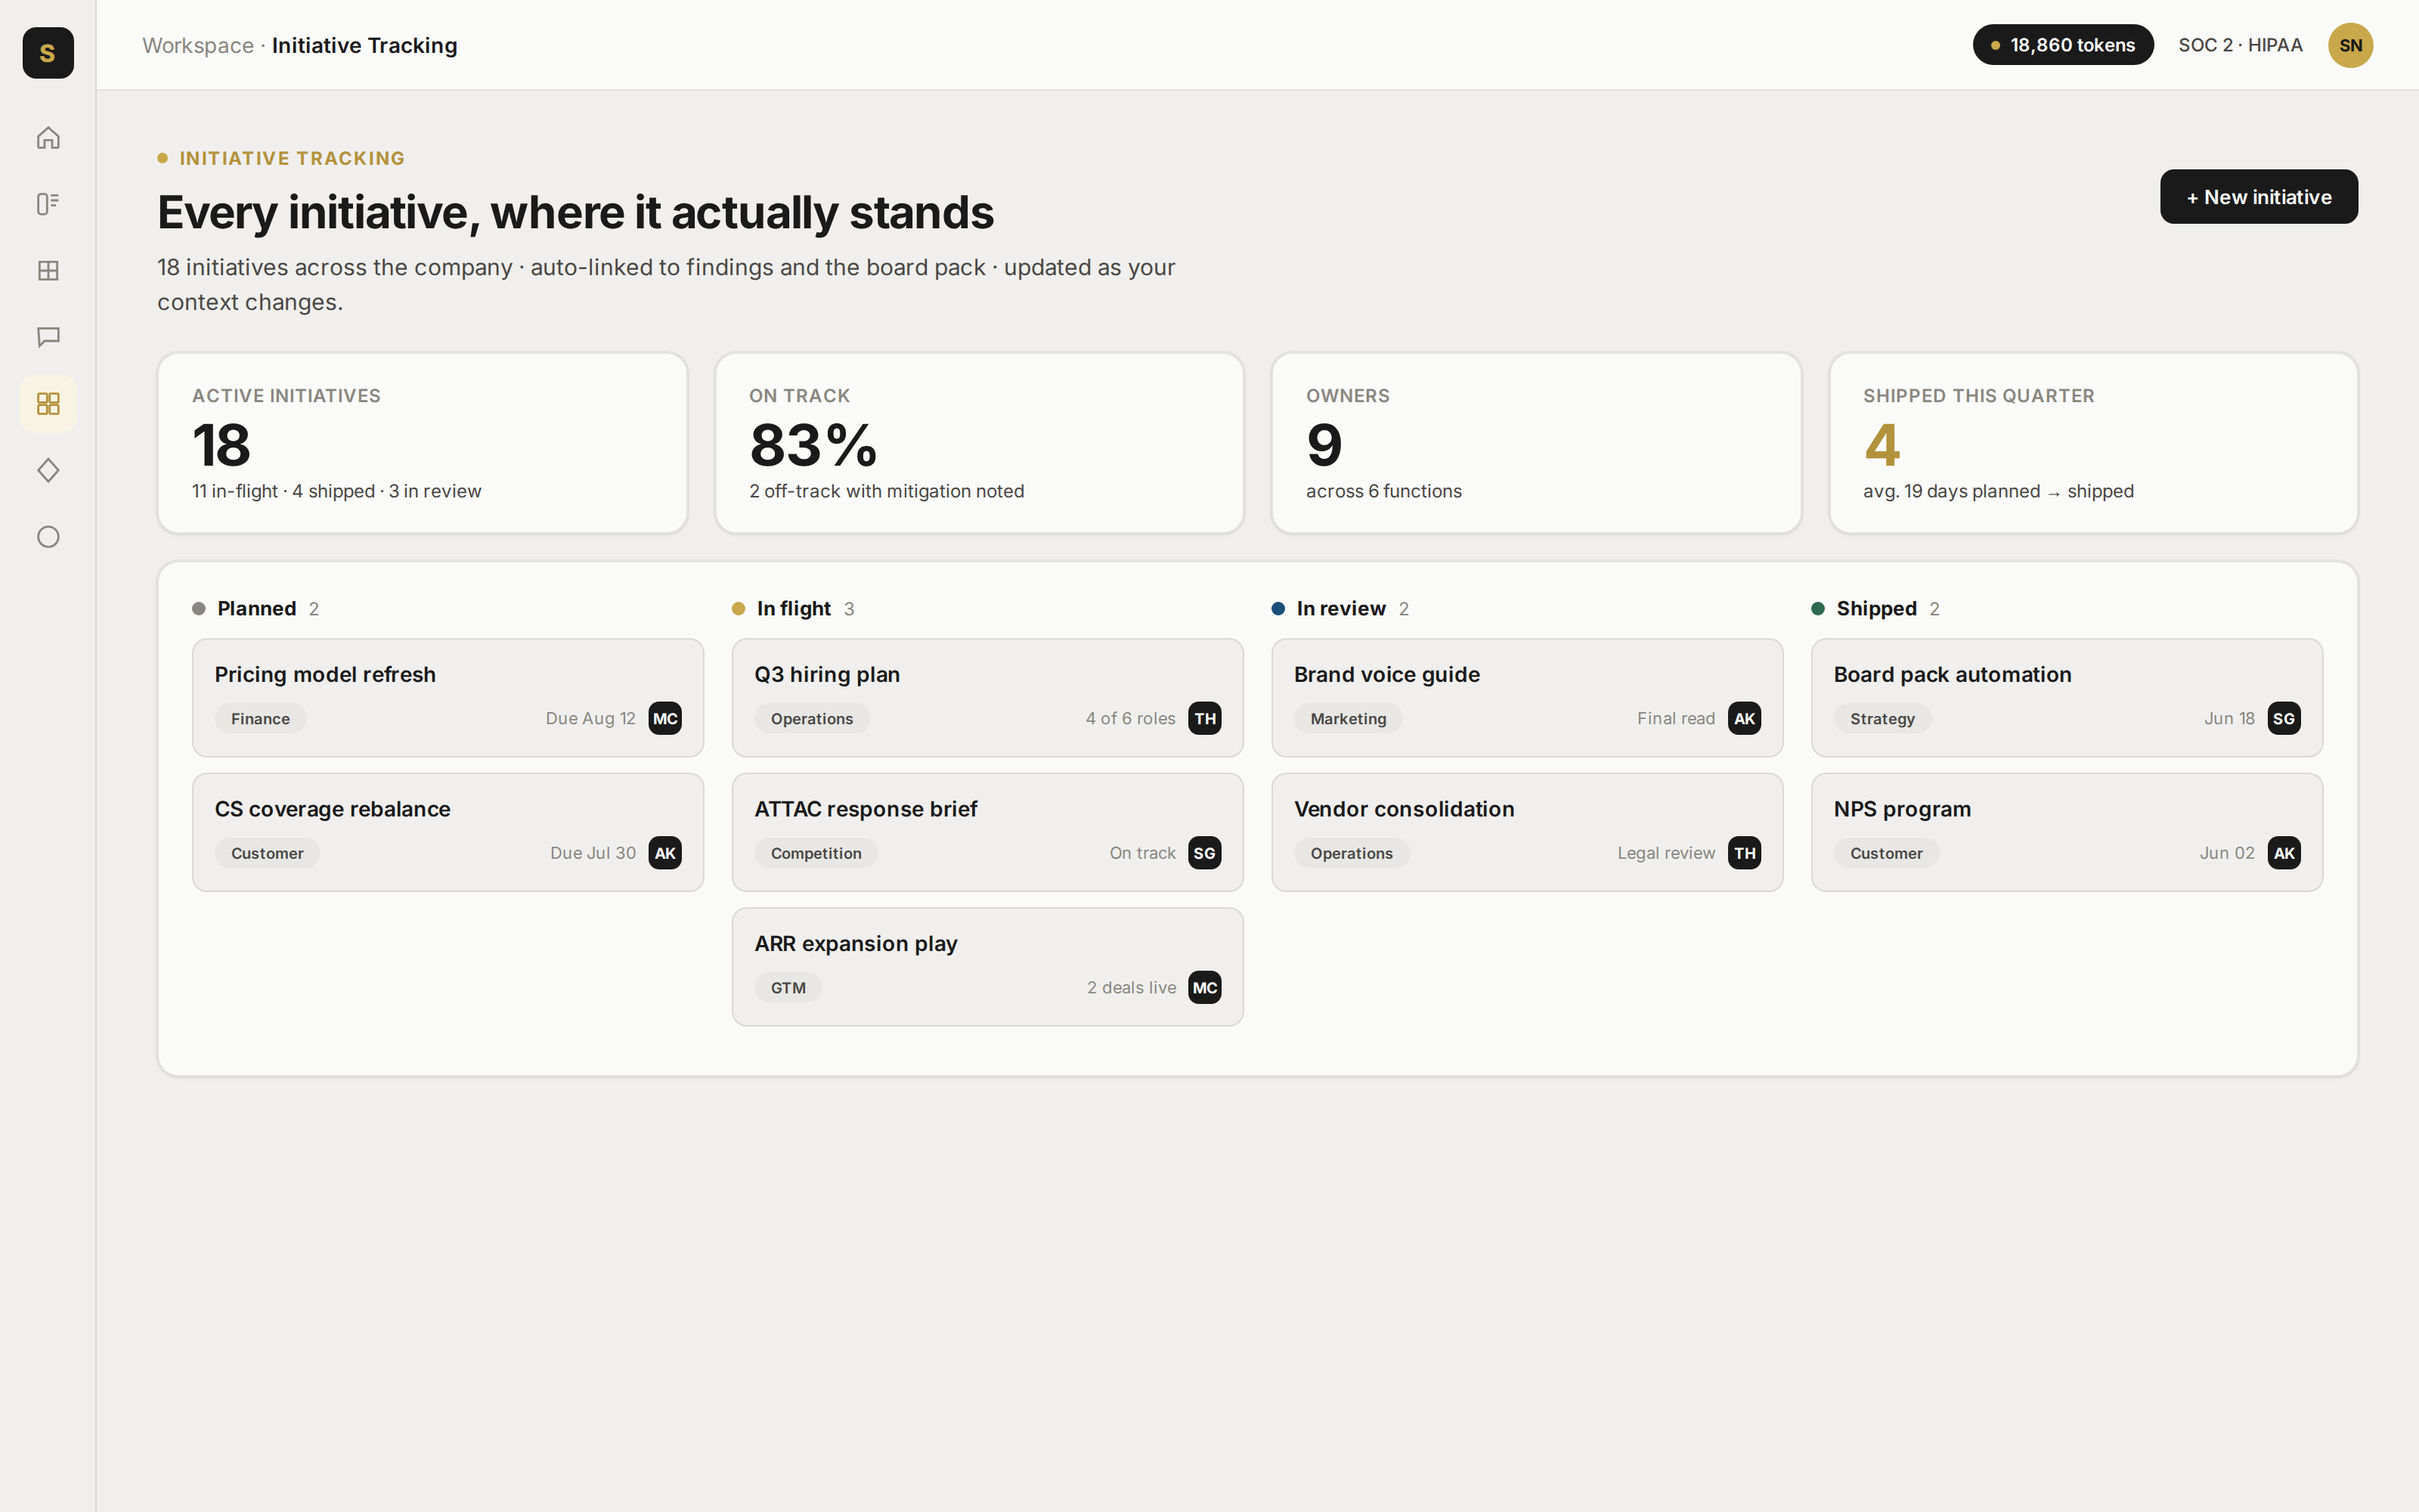Open the Home icon in sidebar
The height and width of the screenshot is (1512, 2419).
point(48,138)
